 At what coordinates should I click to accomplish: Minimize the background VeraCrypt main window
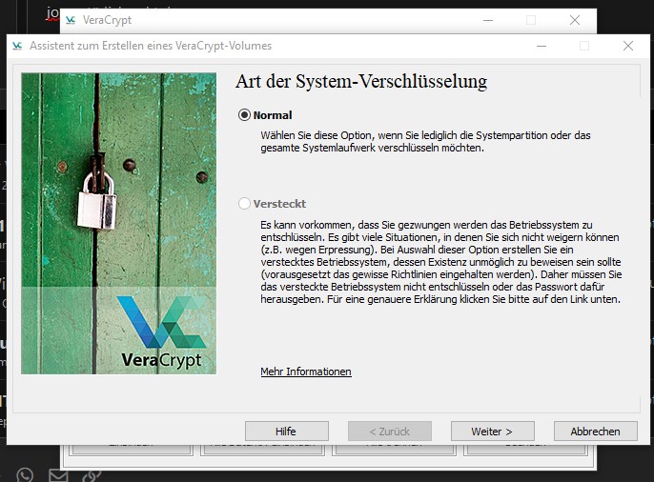point(488,20)
